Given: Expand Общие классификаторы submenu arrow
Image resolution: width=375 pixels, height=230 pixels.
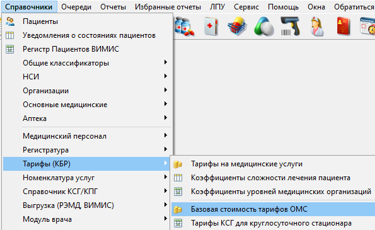Looking at the screenshot, I should (x=166, y=62).
